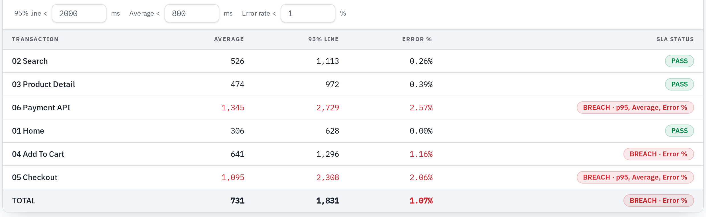Click the 1,296 95% line value
Image resolution: width=706 pixels, height=217 pixels.
[328, 154]
